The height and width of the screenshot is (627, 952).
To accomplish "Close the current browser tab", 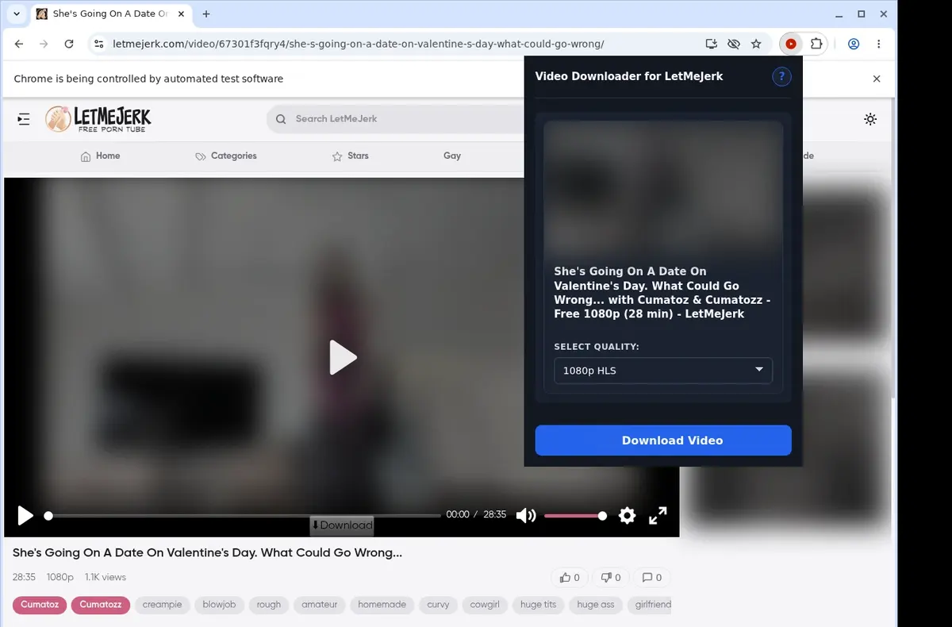I will [182, 14].
